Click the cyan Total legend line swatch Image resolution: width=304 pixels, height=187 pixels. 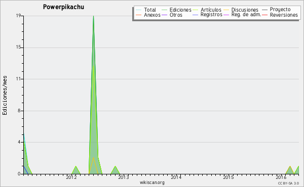(139, 10)
